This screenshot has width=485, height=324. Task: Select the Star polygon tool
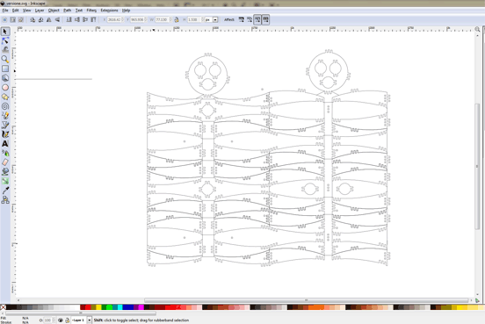tap(5, 97)
